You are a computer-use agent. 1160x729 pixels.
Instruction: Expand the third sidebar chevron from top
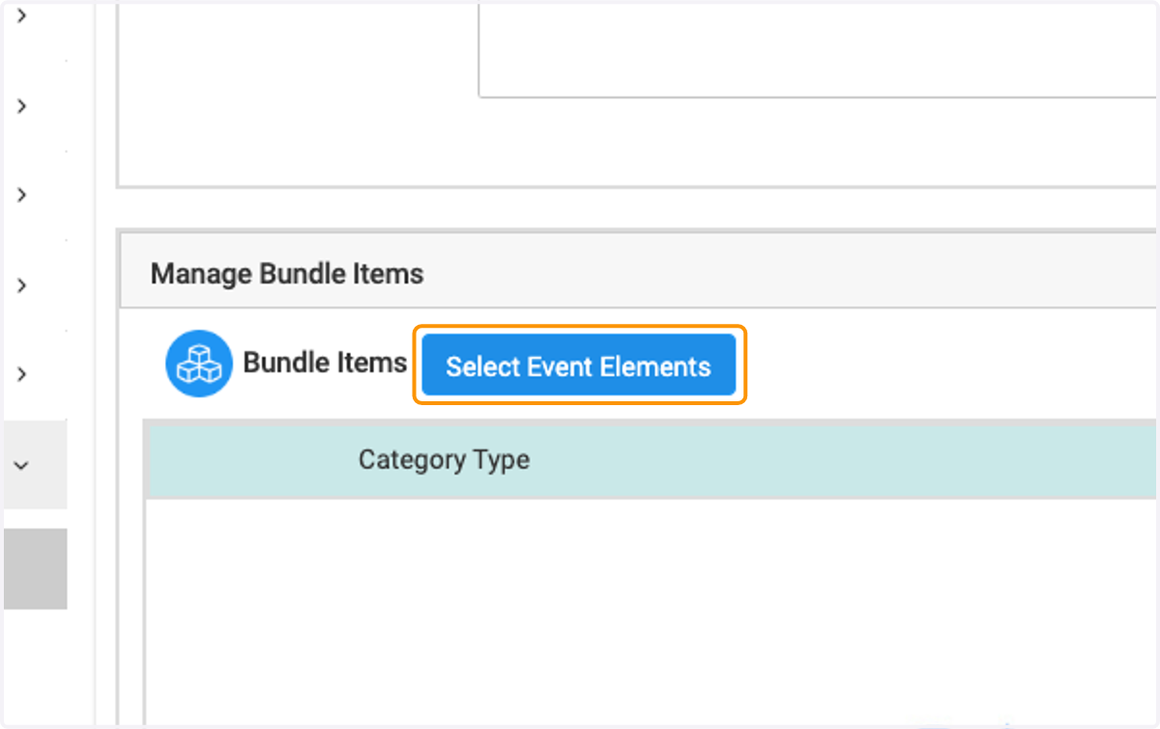coord(21,194)
